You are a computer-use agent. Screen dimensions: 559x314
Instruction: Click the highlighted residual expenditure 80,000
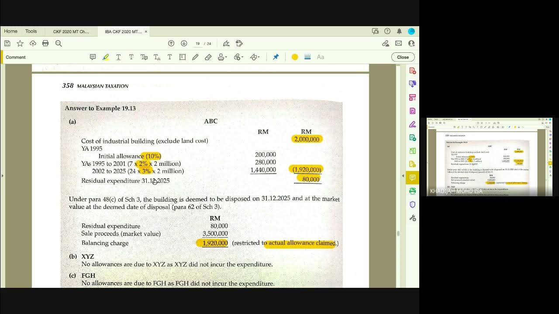click(x=310, y=179)
